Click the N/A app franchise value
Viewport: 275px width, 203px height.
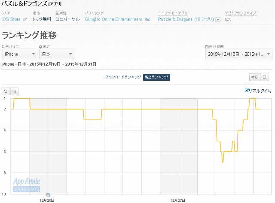click(x=228, y=20)
